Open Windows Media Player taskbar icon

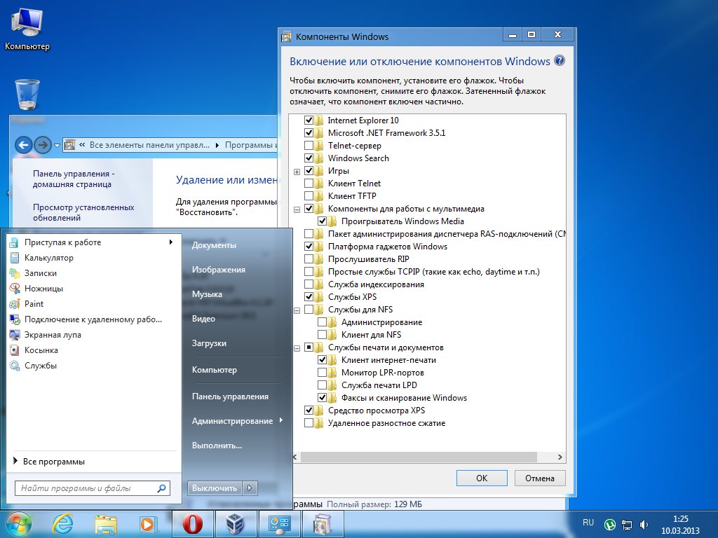click(149, 524)
